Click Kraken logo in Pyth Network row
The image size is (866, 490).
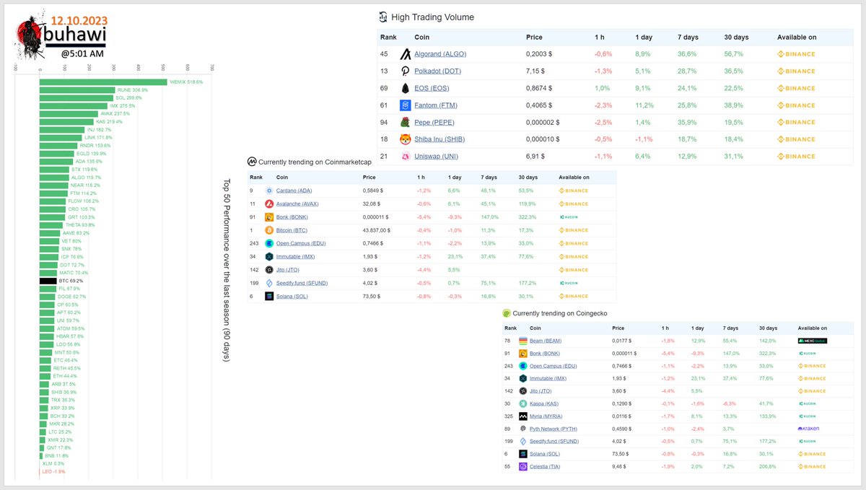808,429
